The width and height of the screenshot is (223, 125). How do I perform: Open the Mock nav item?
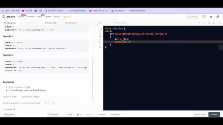(x=39, y=17)
